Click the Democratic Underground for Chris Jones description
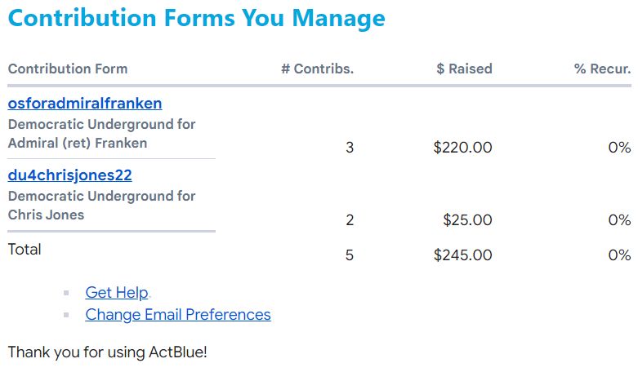 (101, 206)
